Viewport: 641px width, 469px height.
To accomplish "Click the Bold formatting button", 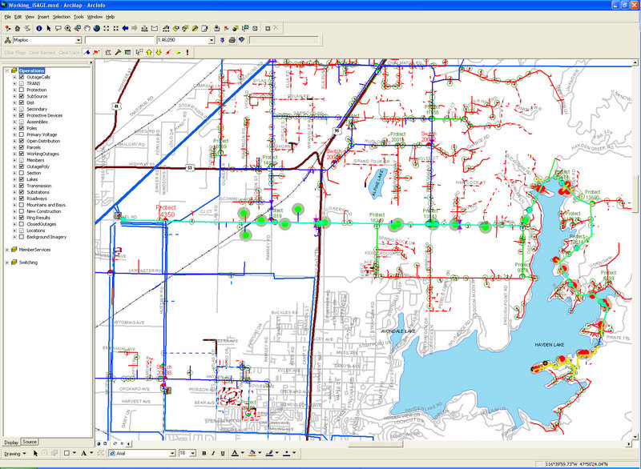I will tap(204, 453).
